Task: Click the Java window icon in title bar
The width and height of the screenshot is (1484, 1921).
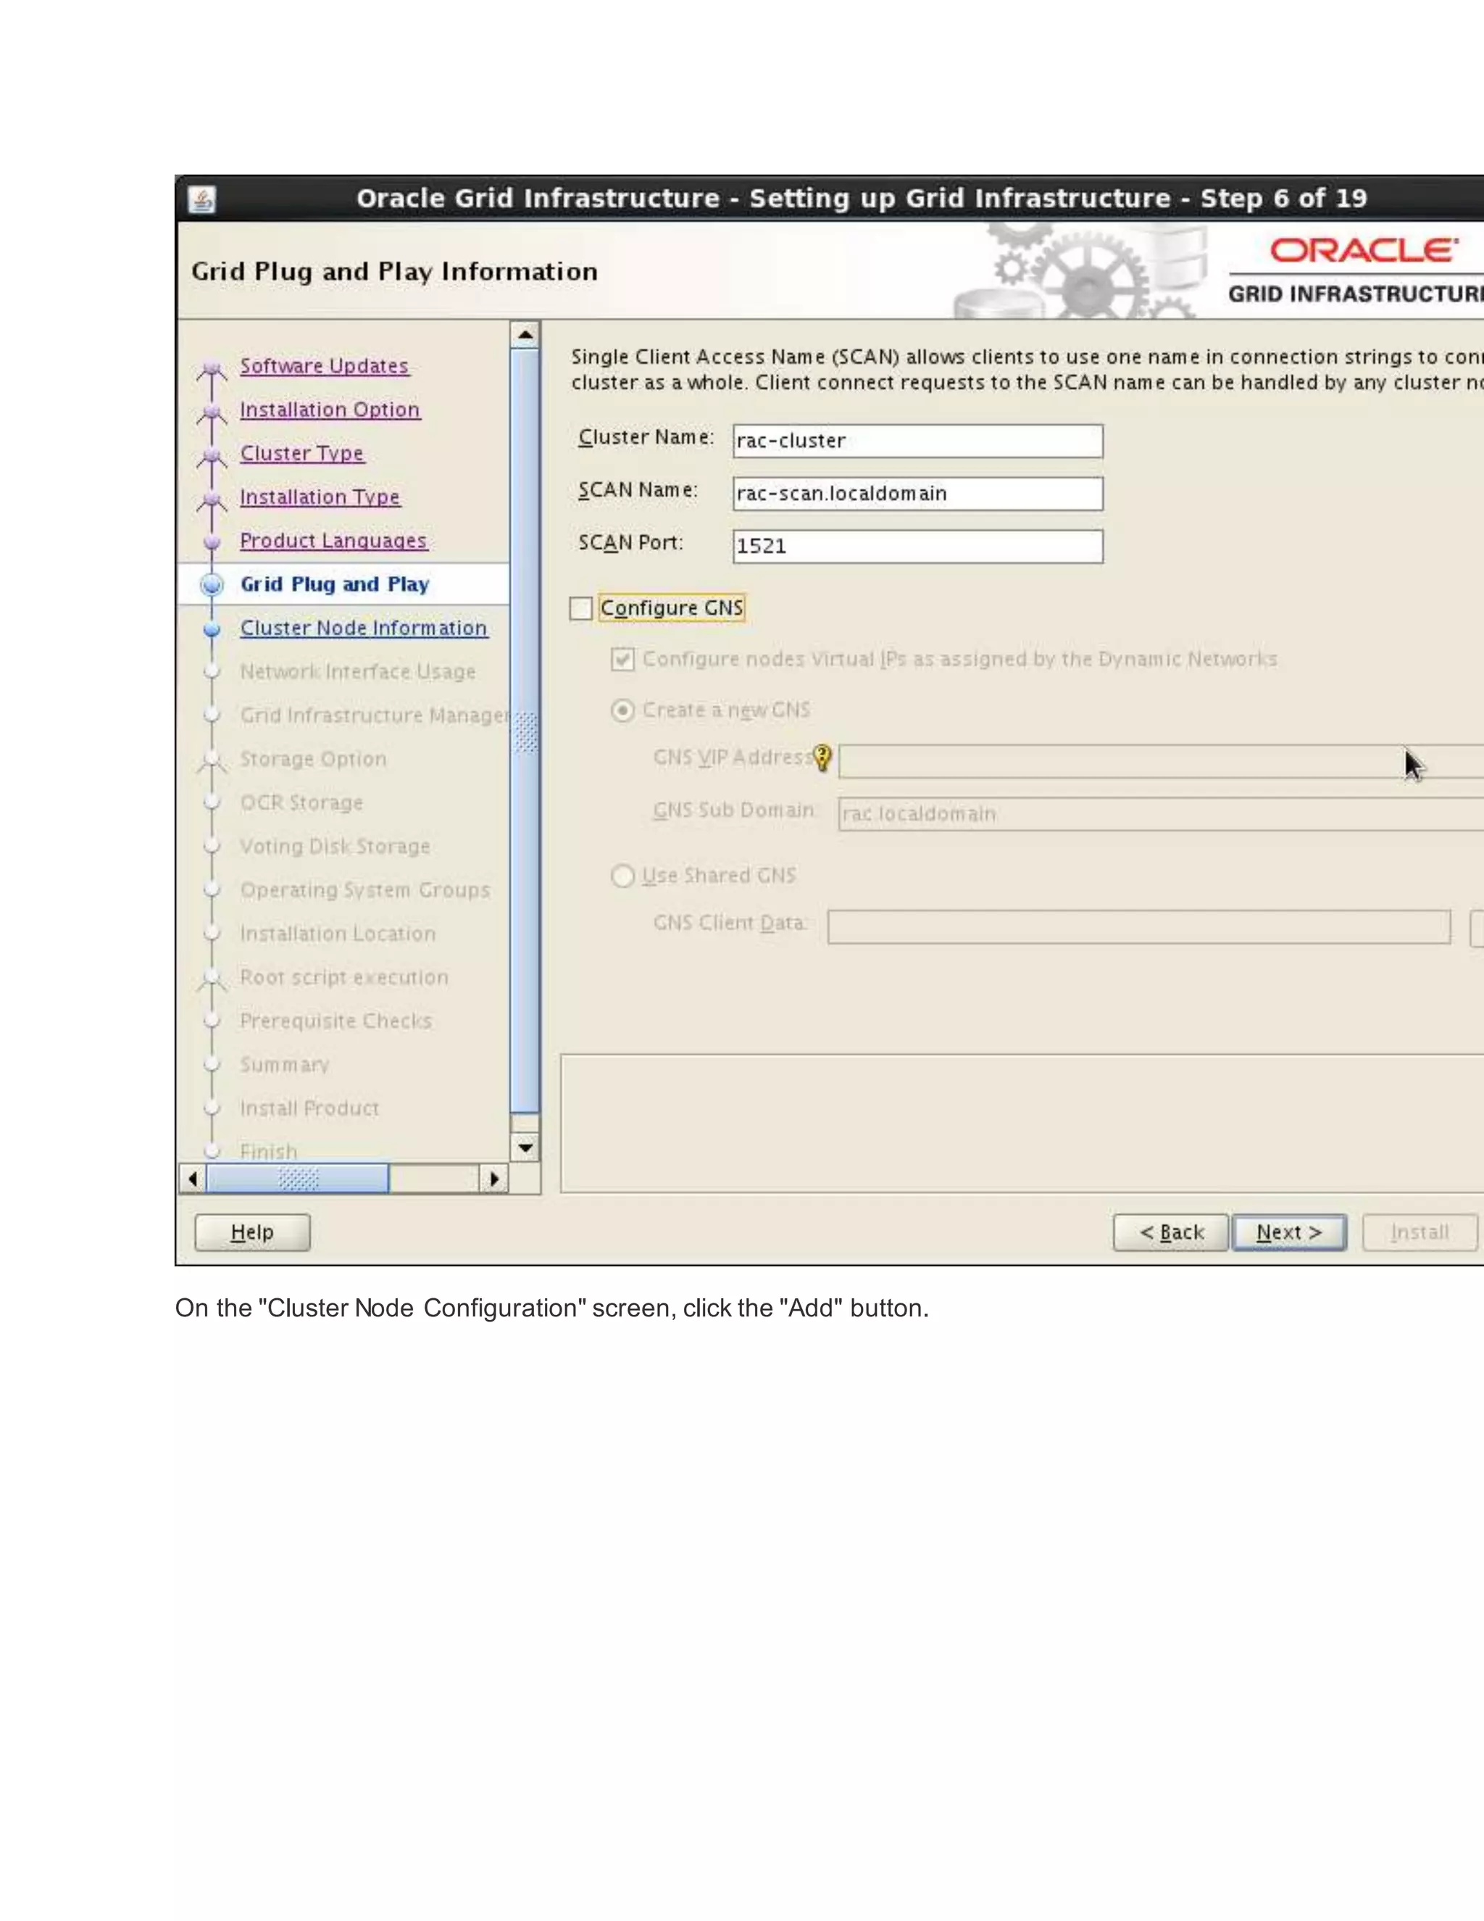Action: [x=202, y=199]
